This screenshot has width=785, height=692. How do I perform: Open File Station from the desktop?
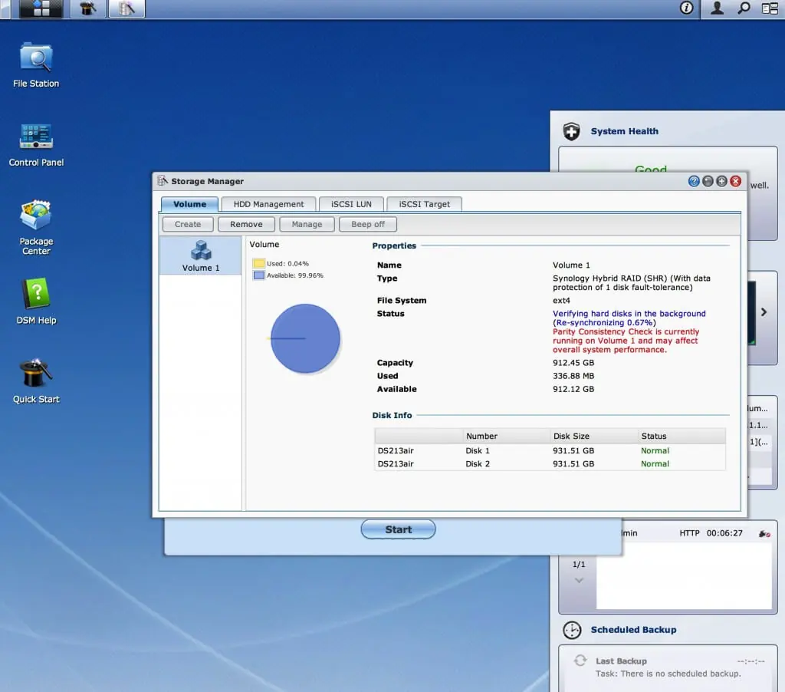(x=36, y=60)
